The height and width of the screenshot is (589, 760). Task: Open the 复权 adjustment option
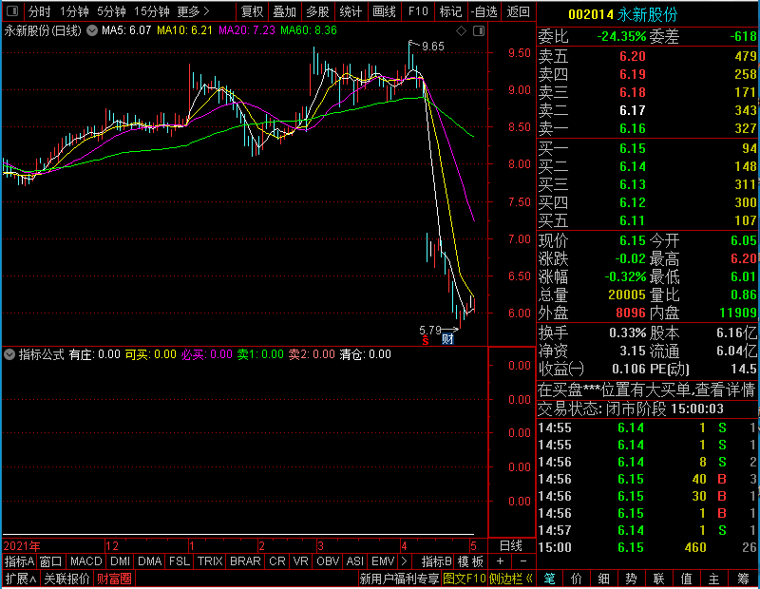pos(252,11)
